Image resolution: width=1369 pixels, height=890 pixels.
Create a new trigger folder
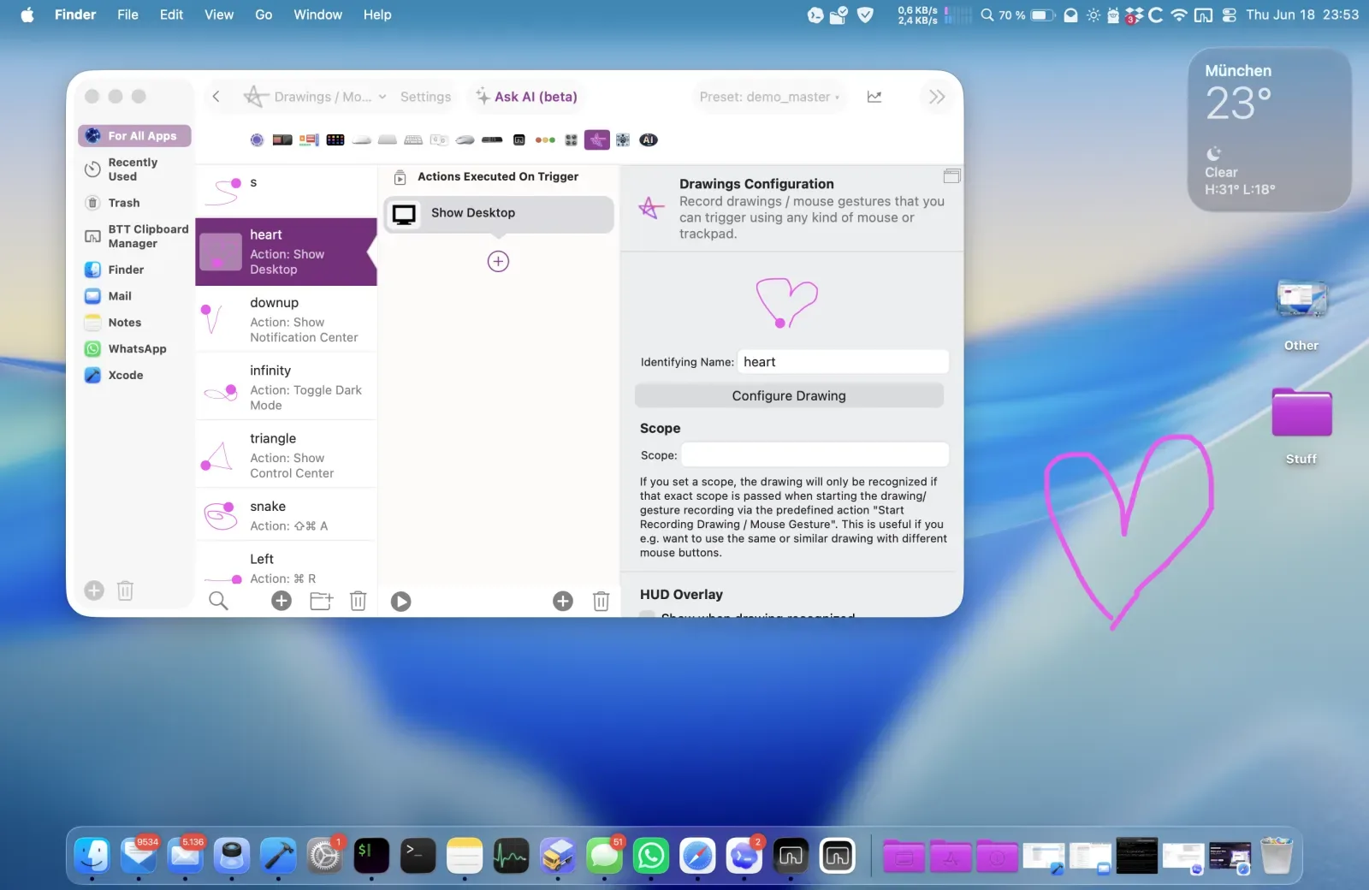[321, 601]
